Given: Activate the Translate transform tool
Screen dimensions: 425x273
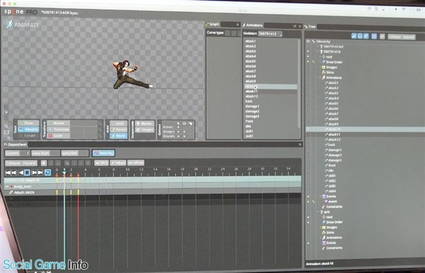Looking at the screenshot, I should coord(58,129).
